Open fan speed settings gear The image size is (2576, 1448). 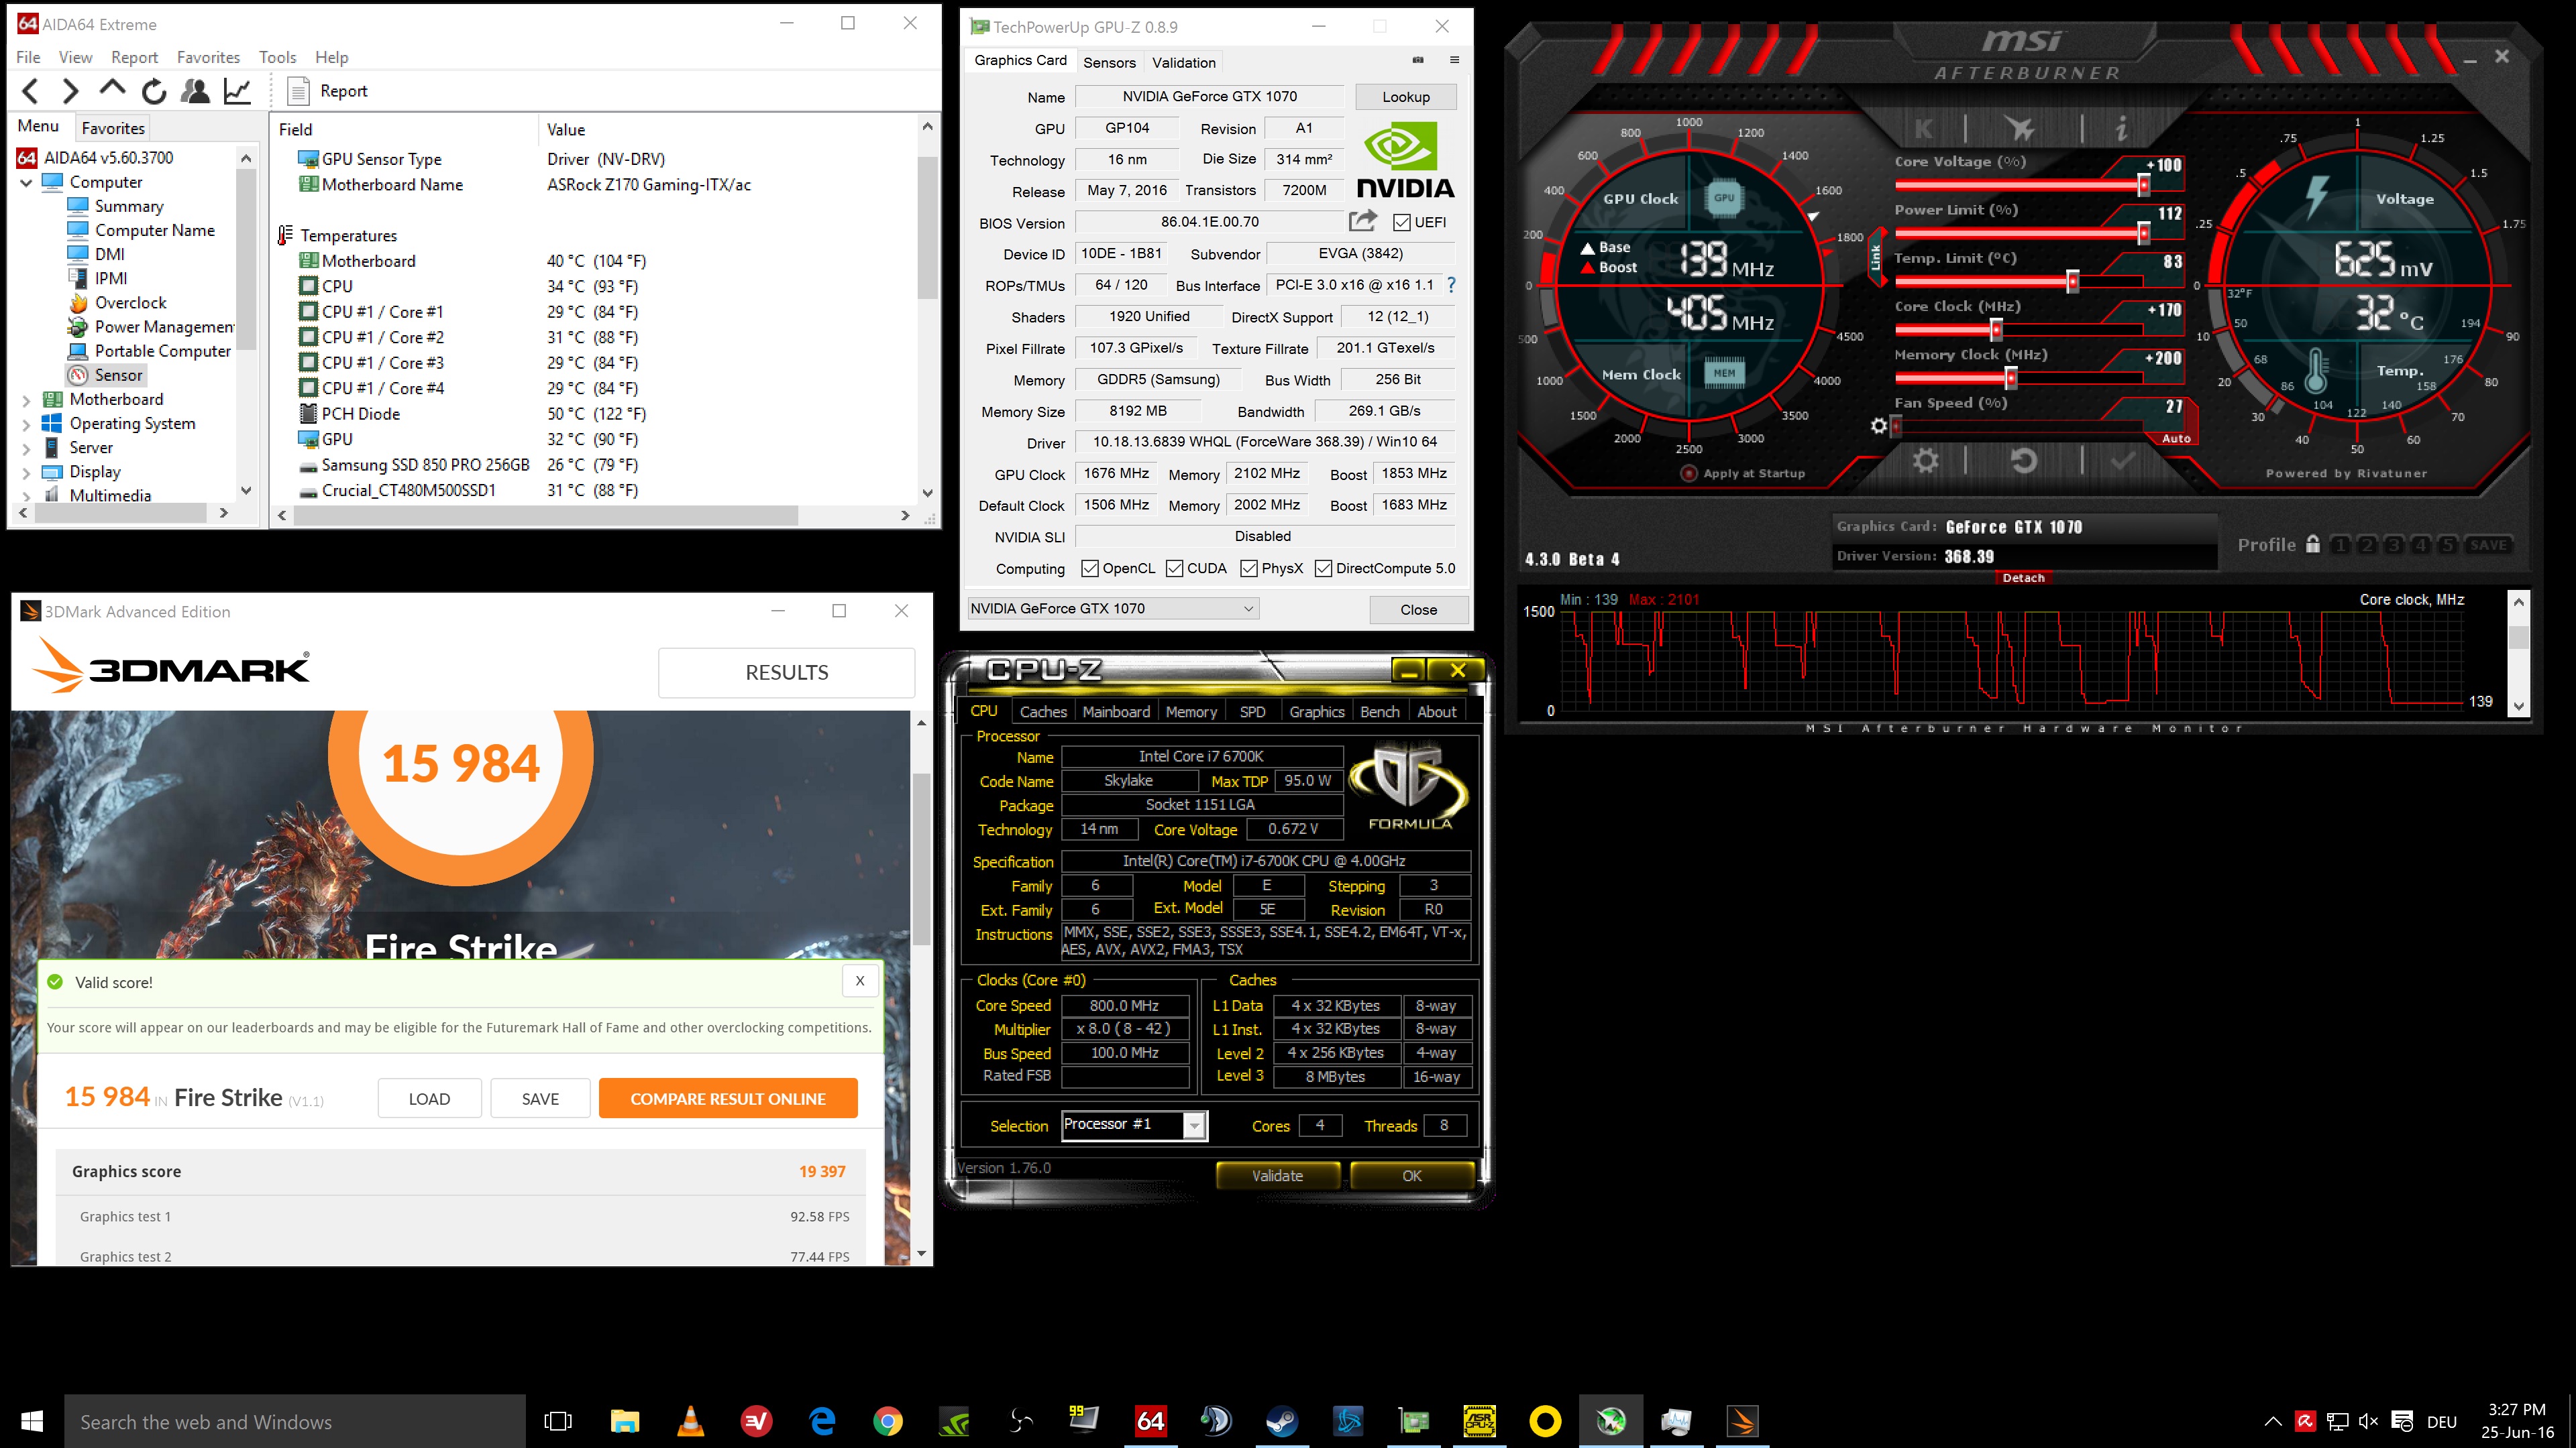pyautogui.click(x=1879, y=427)
